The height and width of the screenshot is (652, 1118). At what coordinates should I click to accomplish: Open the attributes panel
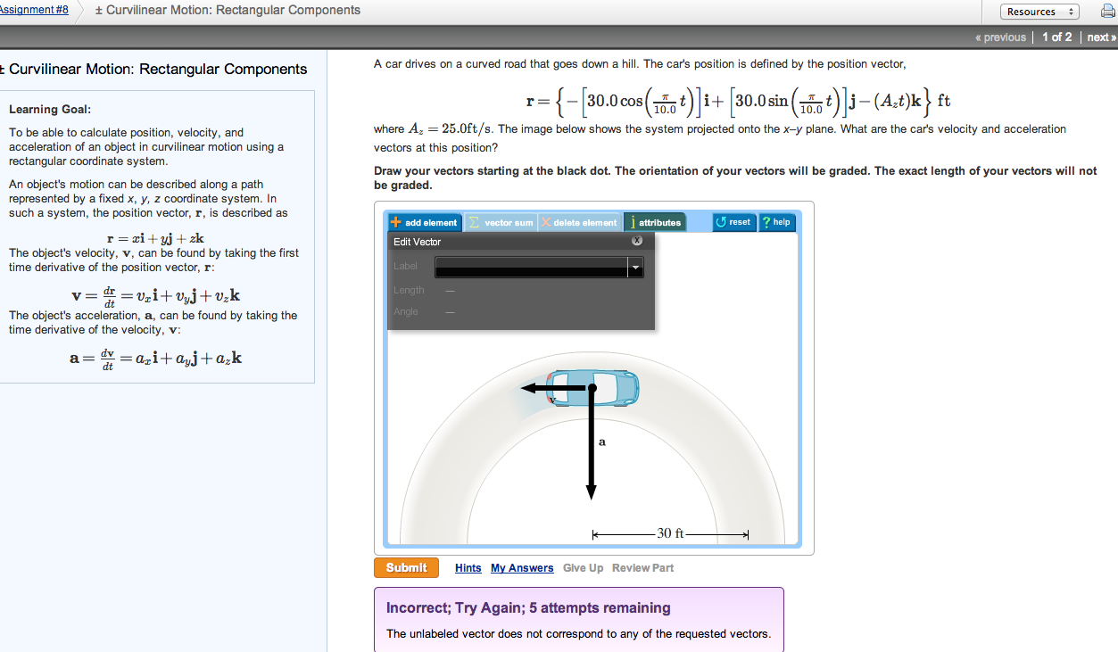[x=656, y=222]
